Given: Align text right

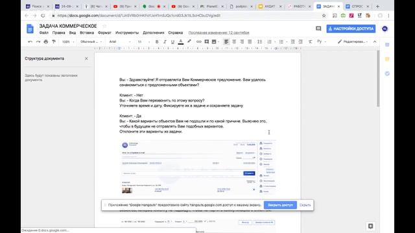Looking at the screenshot, I should click(x=242, y=41).
